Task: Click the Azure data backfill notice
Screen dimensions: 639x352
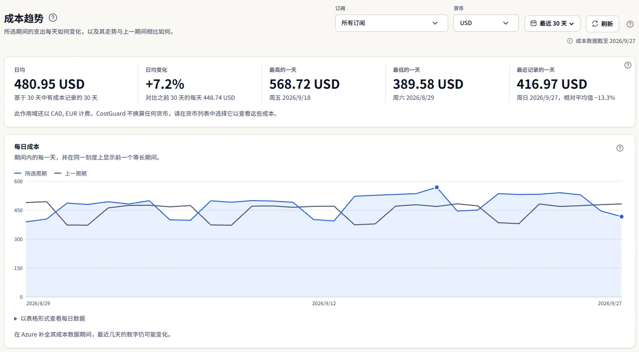Action: pyautogui.click(x=93, y=334)
